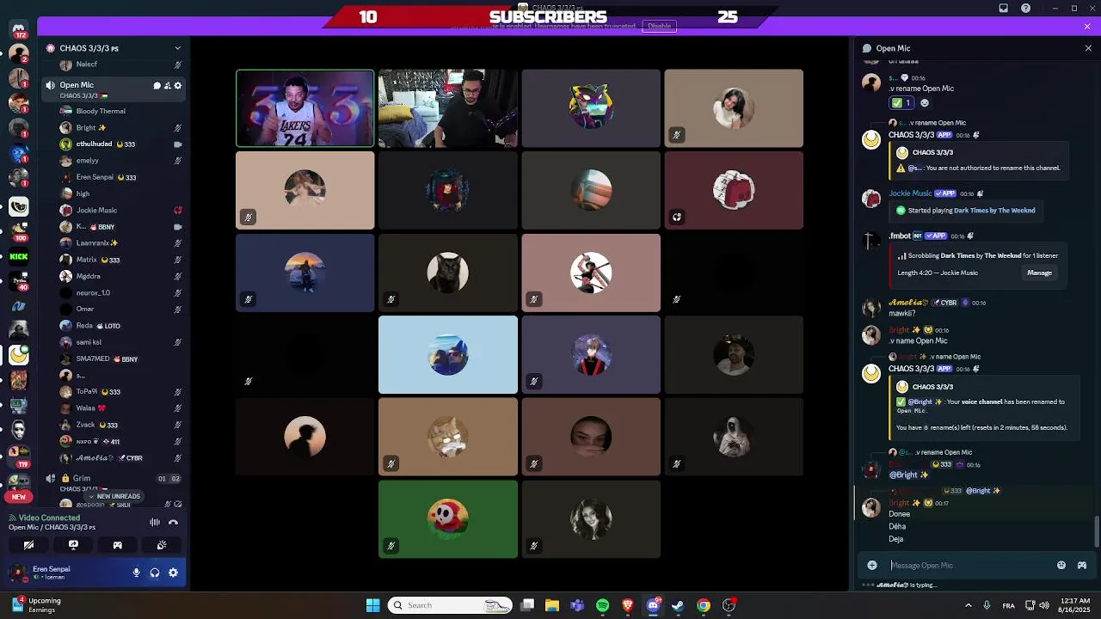This screenshot has height=619, width=1101.
Task: Select the red Shy Guy avatar tile
Action: 448,519
